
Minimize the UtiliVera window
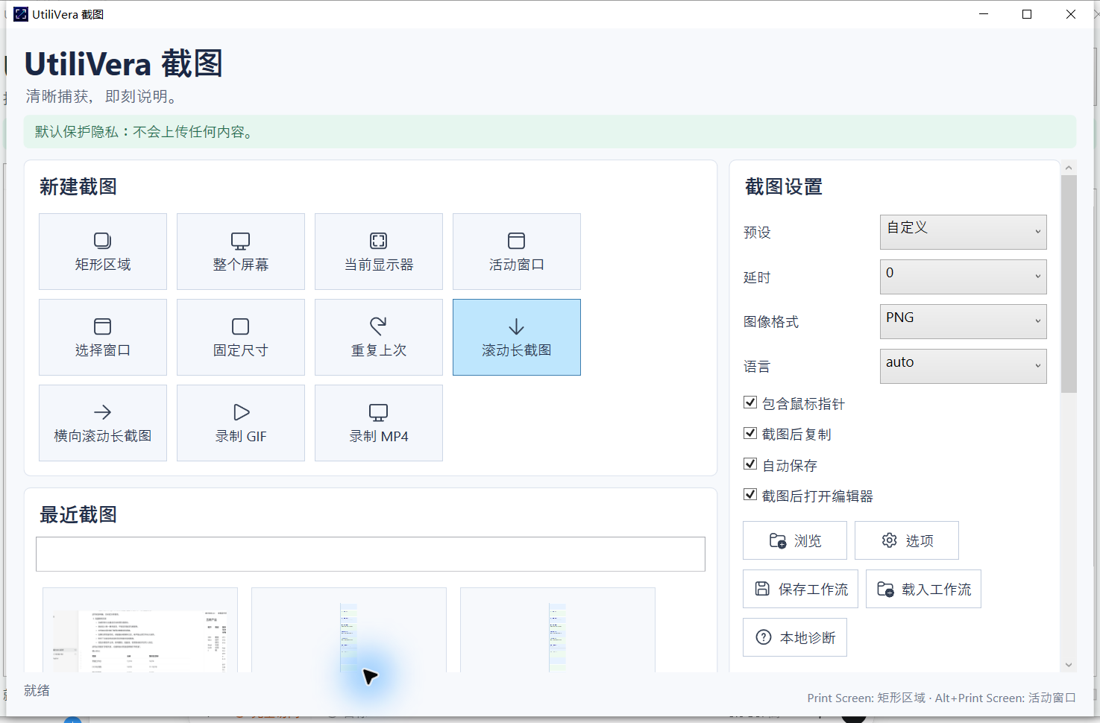pyautogui.click(x=984, y=14)
